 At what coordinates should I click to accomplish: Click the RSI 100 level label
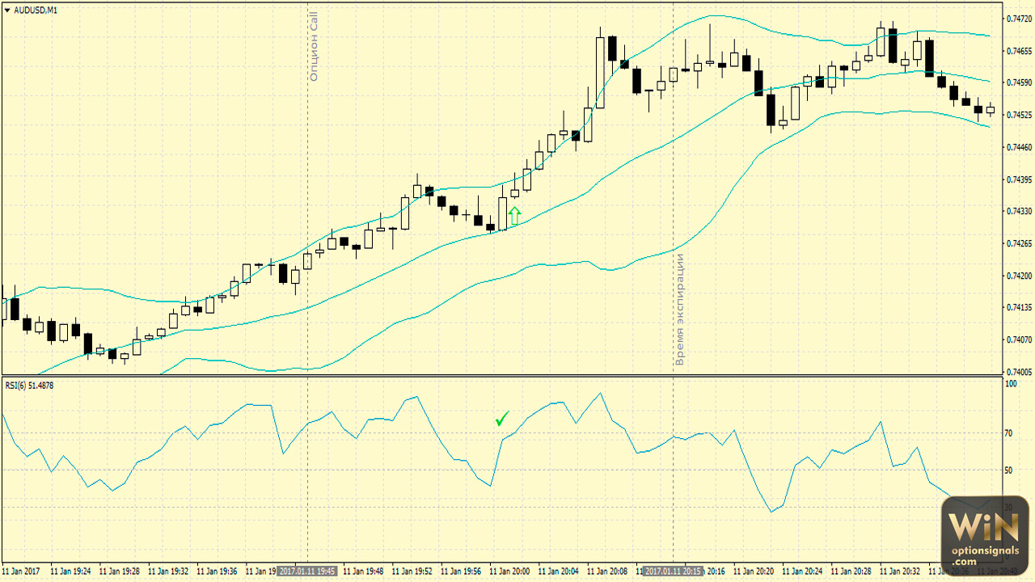(1011, 385)
